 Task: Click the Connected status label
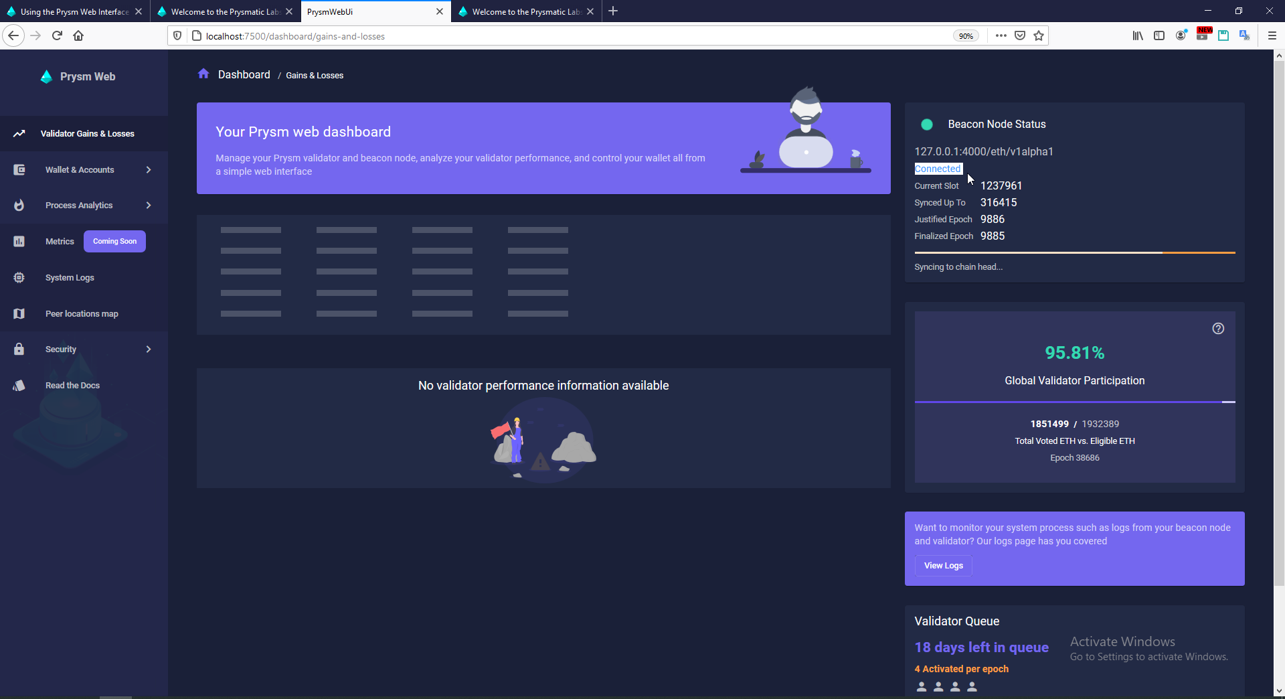coord(938,169)
